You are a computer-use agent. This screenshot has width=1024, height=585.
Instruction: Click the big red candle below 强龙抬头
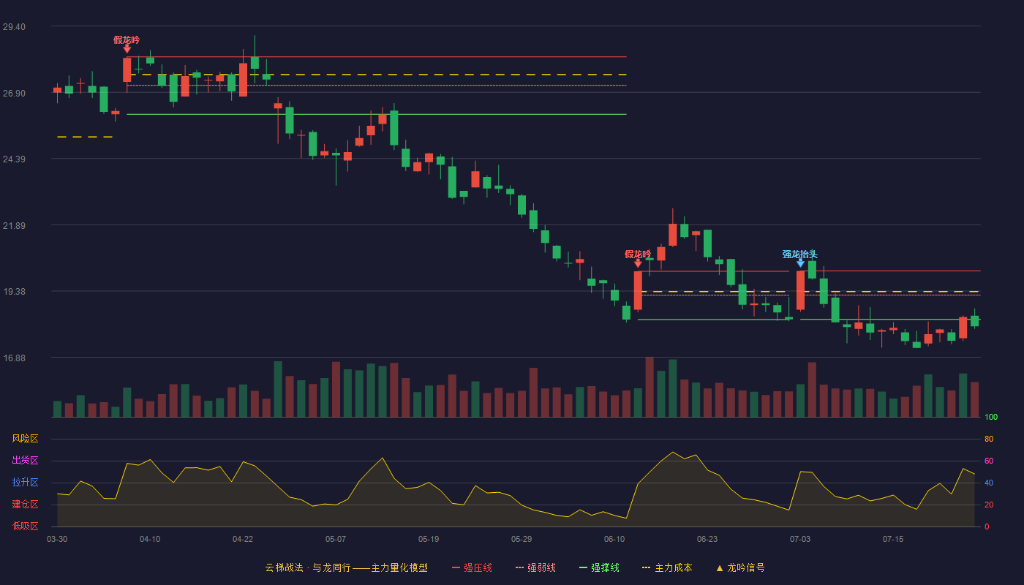pyautogui.click(x=800, y=290)
